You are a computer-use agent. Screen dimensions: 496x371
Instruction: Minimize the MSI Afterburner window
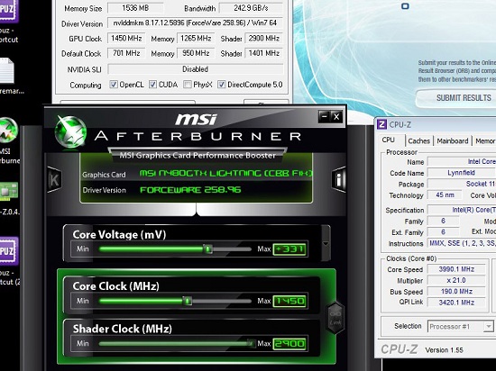click(x=324, y=117)
